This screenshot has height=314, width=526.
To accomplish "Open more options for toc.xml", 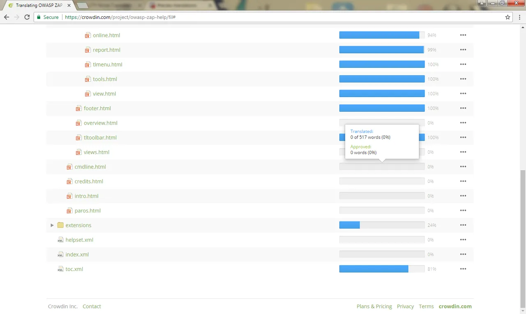I will (x=463, y=269).
